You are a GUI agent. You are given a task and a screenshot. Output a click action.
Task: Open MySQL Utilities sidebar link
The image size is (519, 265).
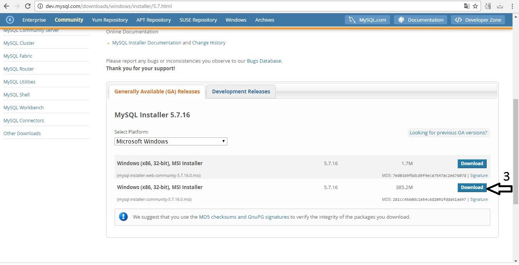tap(19, 82)
